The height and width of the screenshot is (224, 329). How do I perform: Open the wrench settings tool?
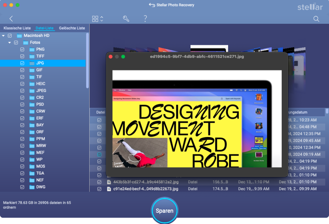coord(126,19)
